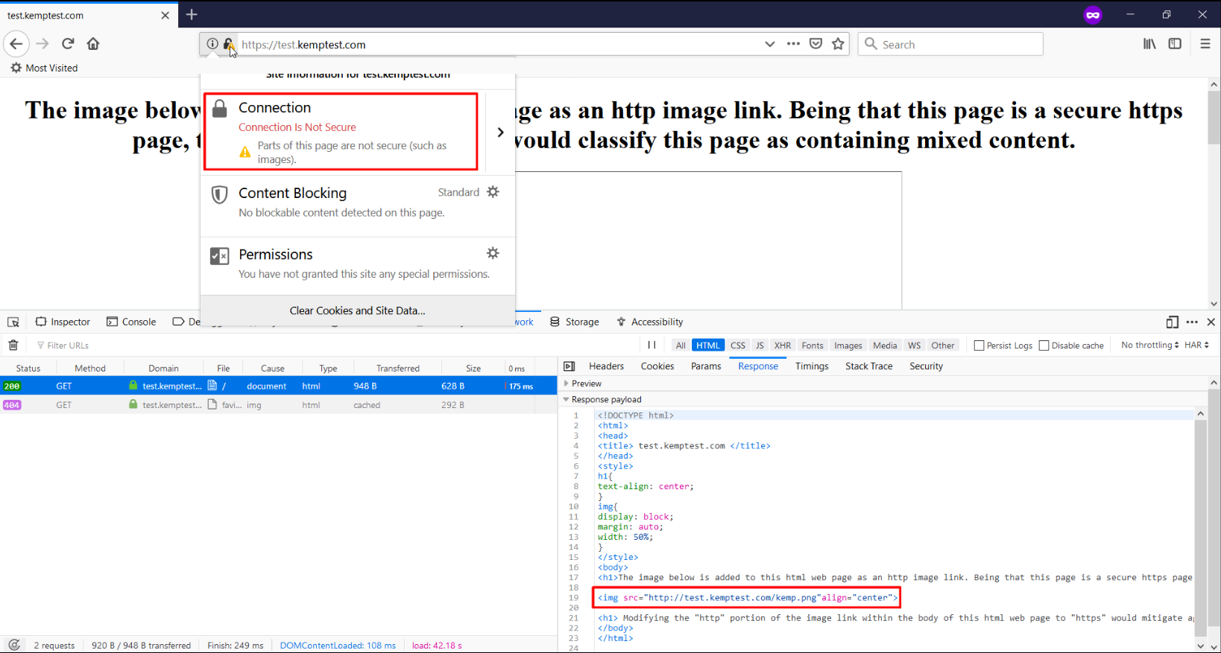This screenshot has width=1221, height=653.
Task: Bookmark this page with the star icon
Action: (x=839, y=44)
